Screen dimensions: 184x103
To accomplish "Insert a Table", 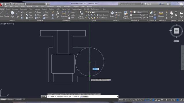I will (x=71, y=18).
